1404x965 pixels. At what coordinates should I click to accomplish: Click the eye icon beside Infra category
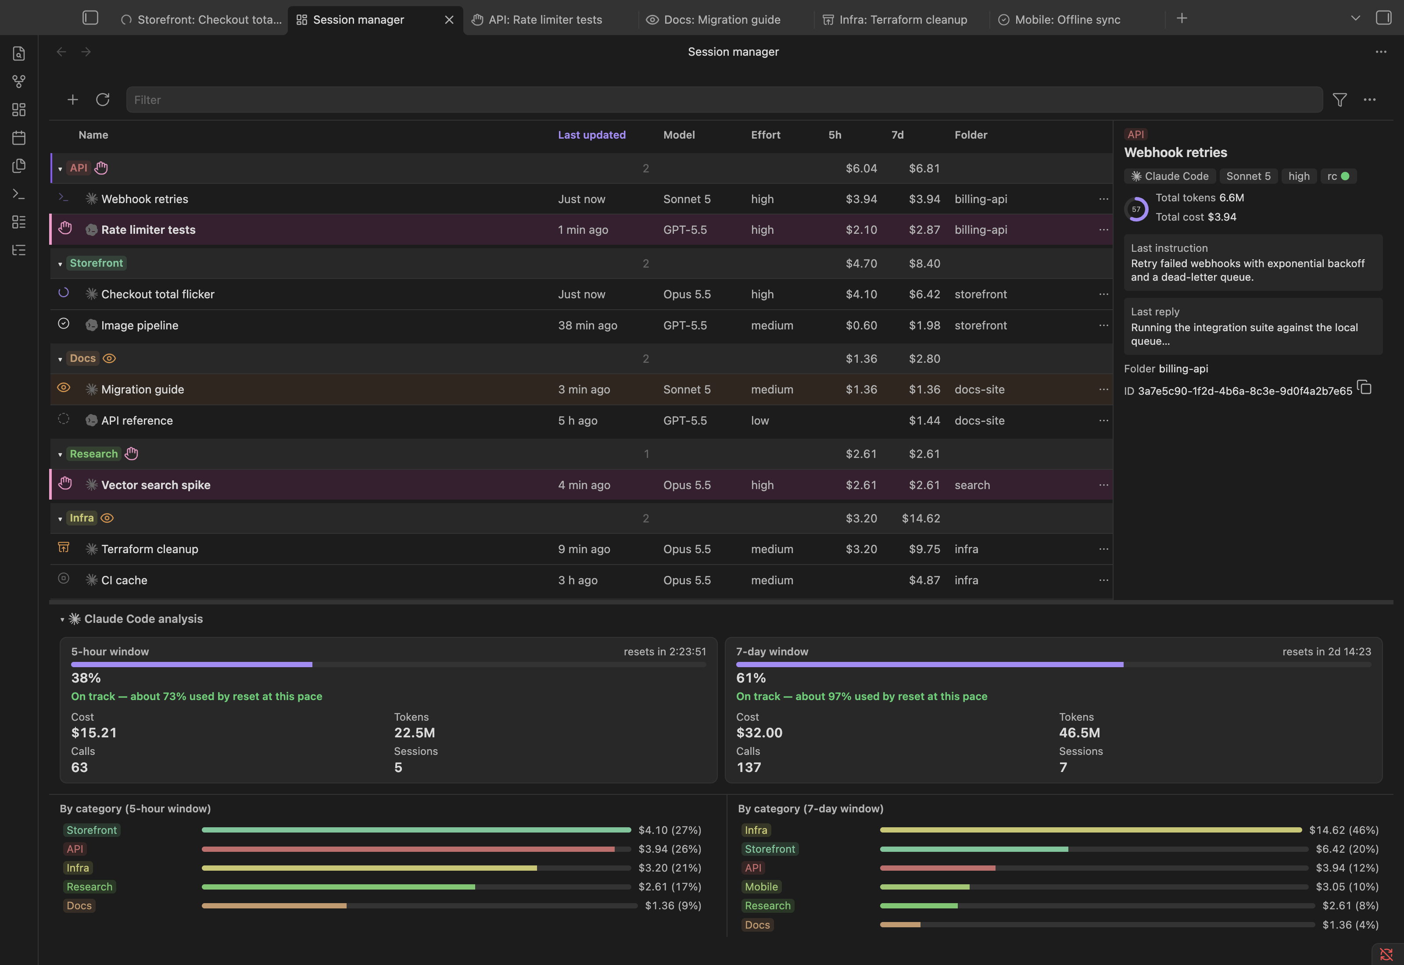click(x=107, y=518)
